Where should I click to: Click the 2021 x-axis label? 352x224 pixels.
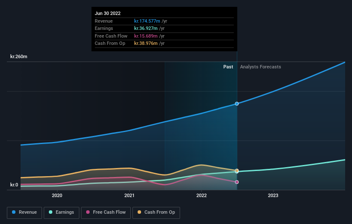tap(129, 195)
